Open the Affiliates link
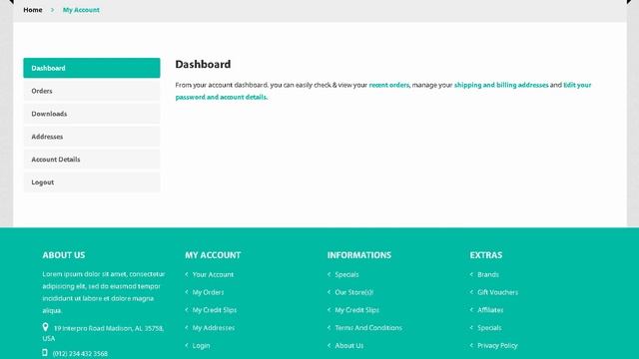The image size is (639, 359). pyautogui.click(x=490, y=310)
